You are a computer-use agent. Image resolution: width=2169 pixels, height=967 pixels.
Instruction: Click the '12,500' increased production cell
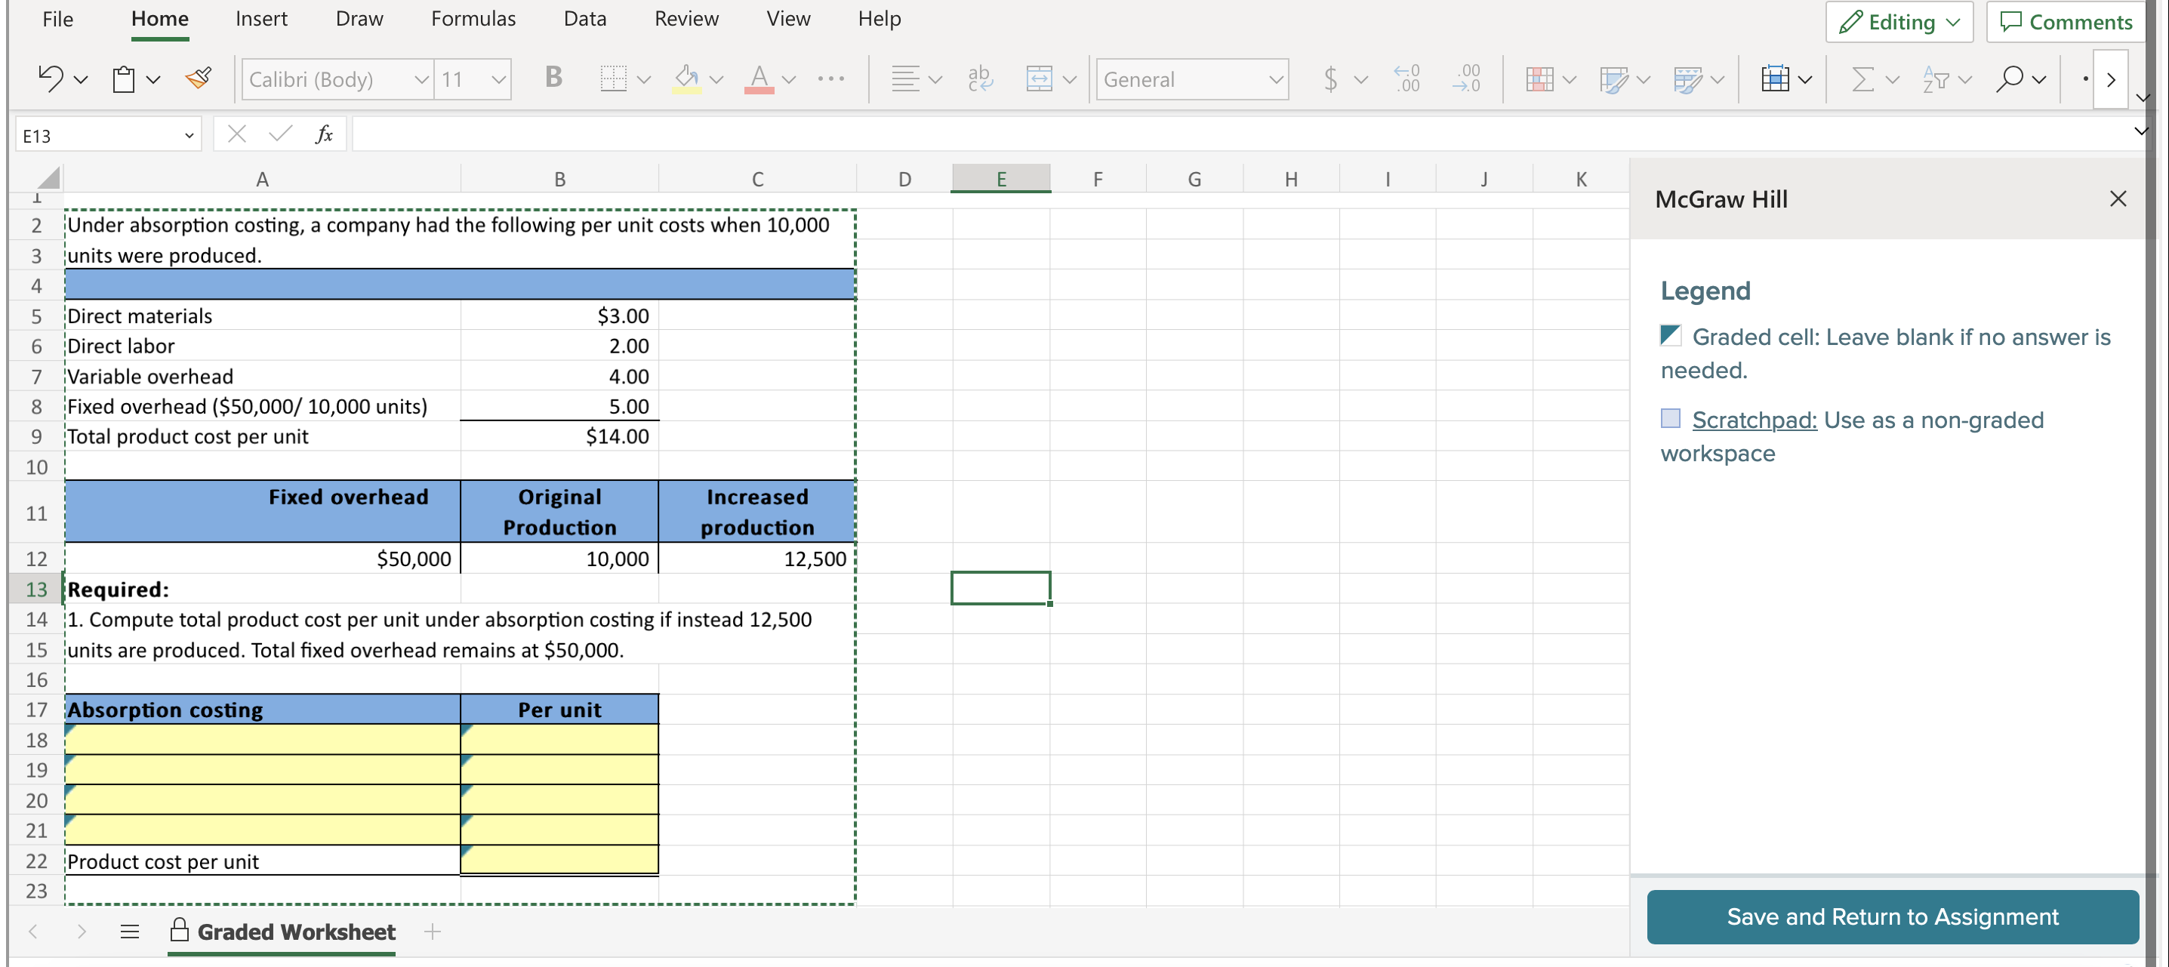click(757, 558)
